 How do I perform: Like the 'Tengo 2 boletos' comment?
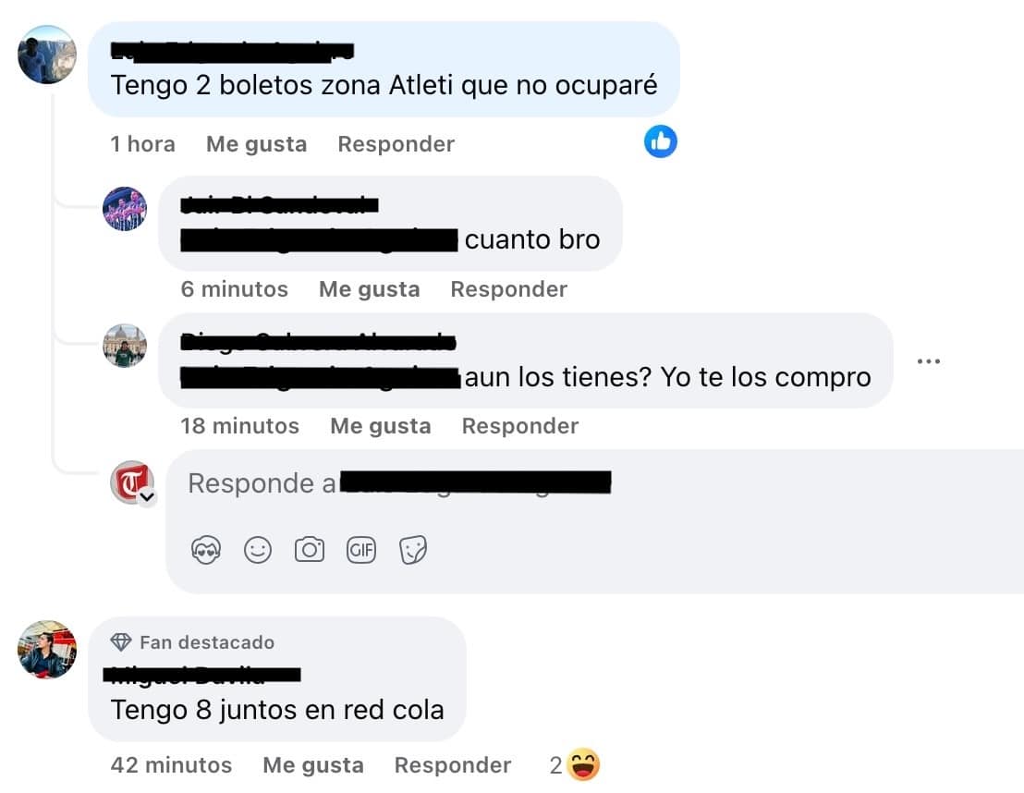tap(257, 143)
